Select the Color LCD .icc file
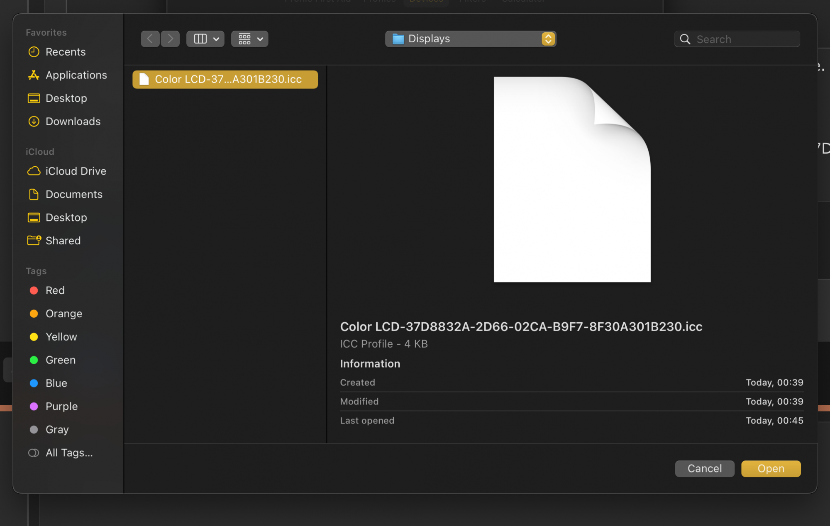The image size is (830, 526). coord(225,79)
